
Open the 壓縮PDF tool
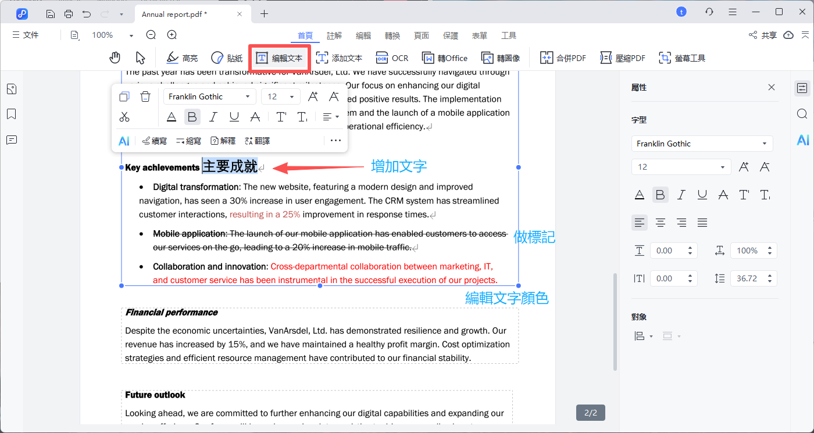(x=623, y=58)
